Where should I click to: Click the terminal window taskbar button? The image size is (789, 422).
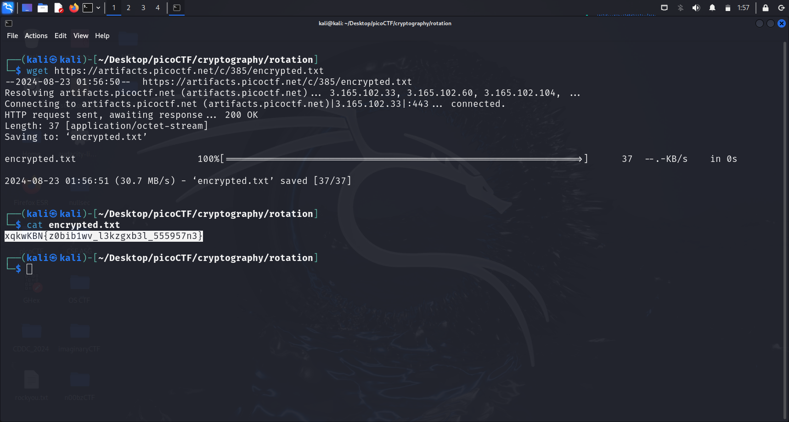177,8
